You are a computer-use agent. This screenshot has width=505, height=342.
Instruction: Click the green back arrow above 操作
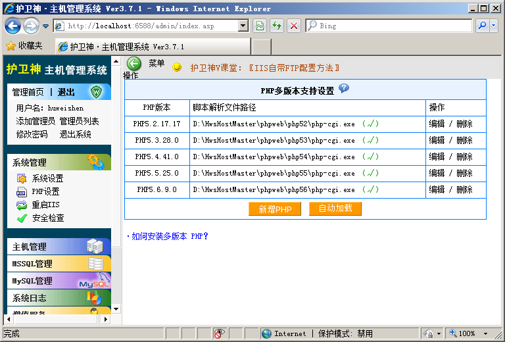pyautogui.click(x=133, y=63)
